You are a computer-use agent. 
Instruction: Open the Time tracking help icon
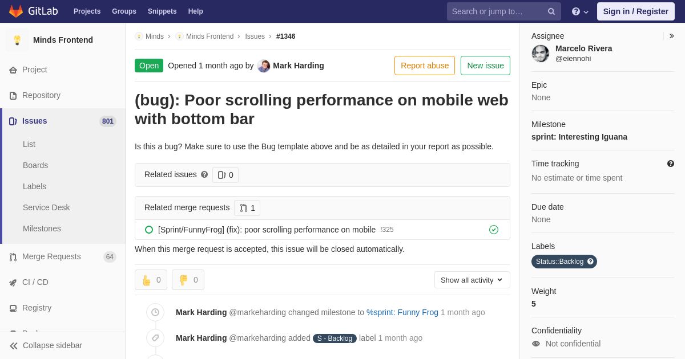(x=671, y=164)
